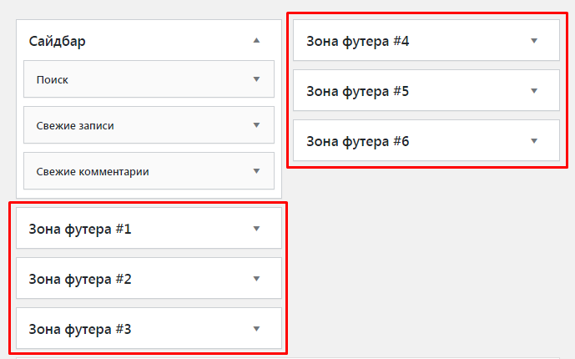Click the Зона футера #1 title

coord(80,228)
